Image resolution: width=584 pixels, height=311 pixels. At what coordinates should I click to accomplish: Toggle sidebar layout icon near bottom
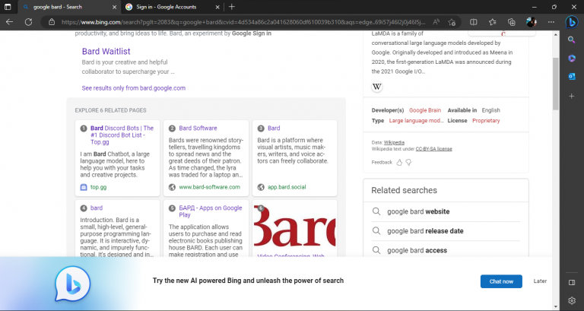(572, 283)
